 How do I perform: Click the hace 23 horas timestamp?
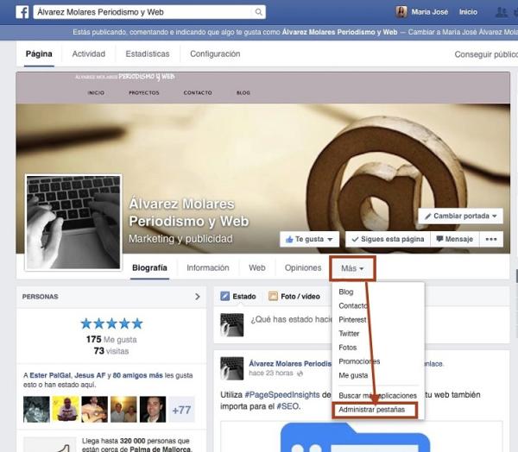coord(271,374)
